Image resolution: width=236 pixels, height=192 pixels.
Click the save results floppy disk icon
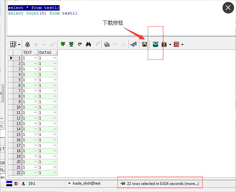pyautogui.click(x=145, y=44)
